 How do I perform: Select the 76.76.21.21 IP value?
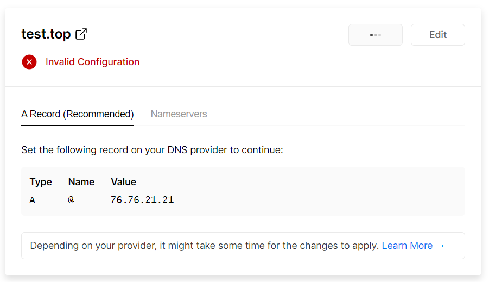click(142, 200)
